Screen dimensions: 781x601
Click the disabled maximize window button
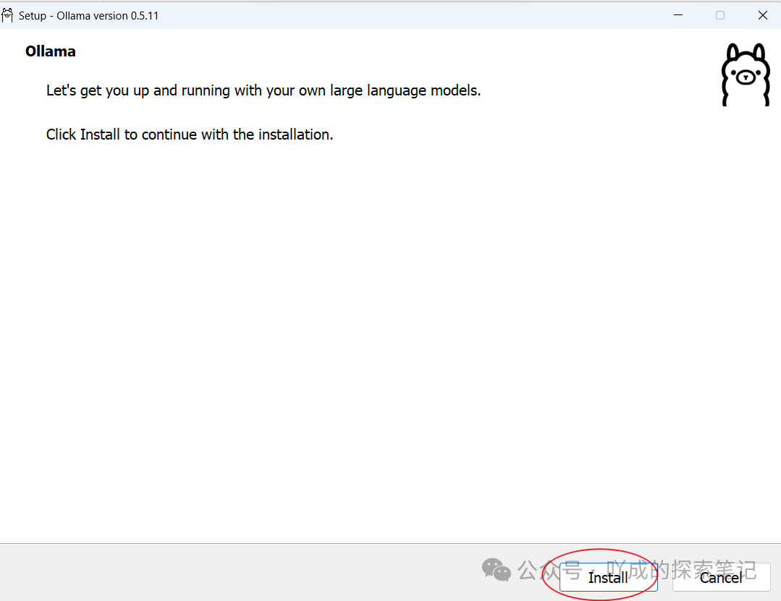720,15
